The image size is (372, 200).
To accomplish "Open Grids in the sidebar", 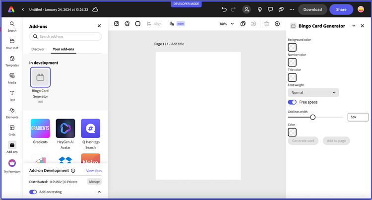I will (x=12, y=131).
